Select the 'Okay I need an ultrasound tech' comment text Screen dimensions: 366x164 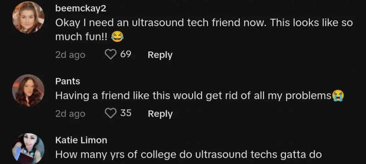204,30
